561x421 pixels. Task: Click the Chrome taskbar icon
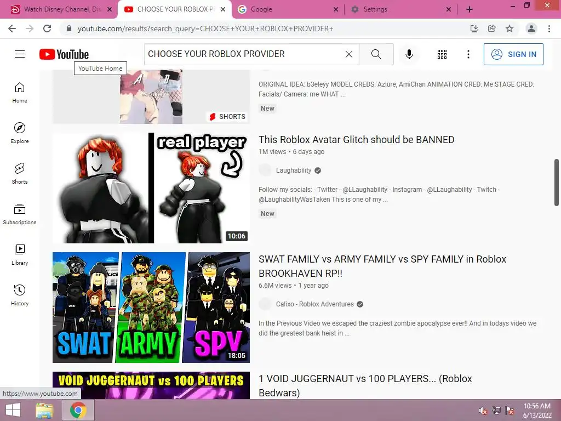coord(78,410)
